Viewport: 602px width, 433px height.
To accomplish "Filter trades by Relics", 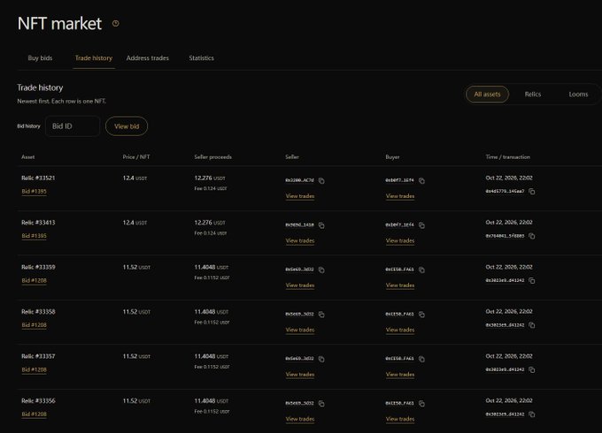I will pyautogui.click(x=533, y=95).
